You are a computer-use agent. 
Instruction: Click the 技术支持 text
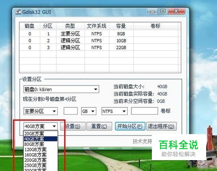tap(142, 141)
